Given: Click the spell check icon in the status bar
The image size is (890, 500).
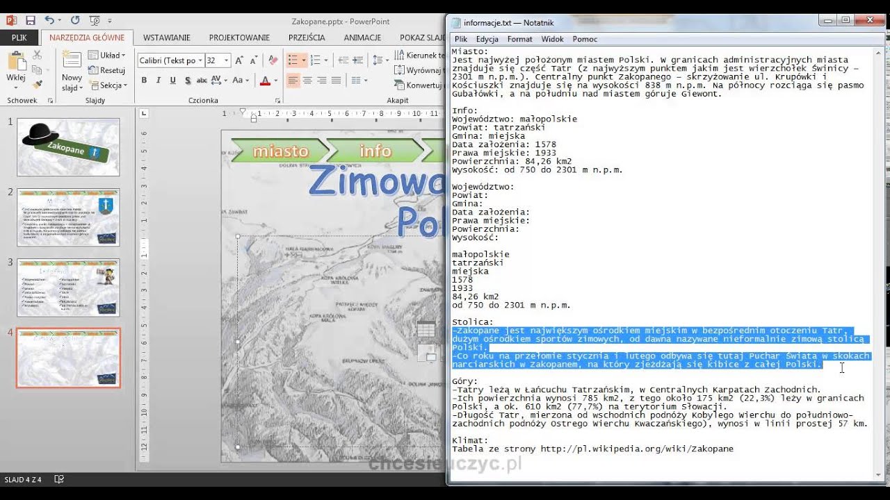Looking at the screenshot, I should (x=59, y=479).
